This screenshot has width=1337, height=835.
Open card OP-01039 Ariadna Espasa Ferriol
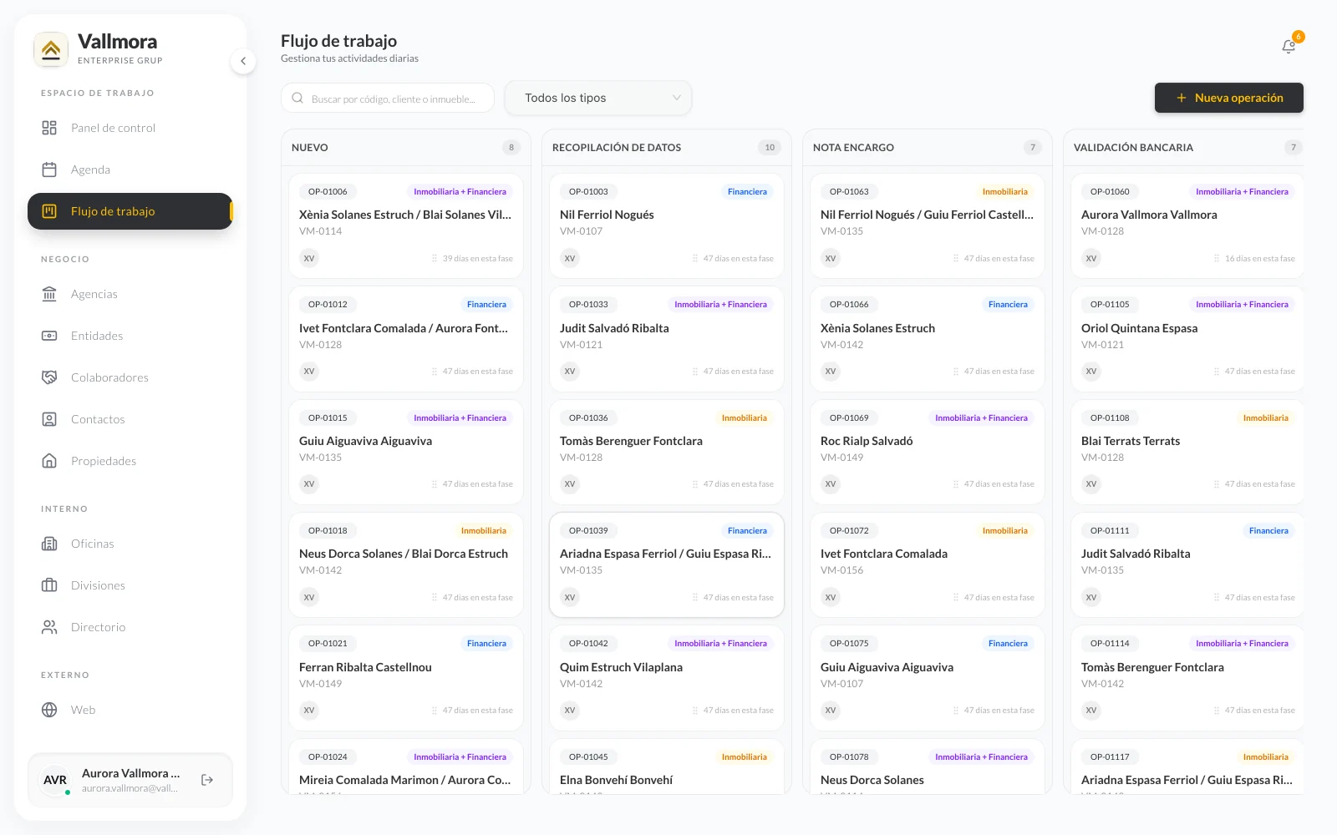(x=667, y=564)
